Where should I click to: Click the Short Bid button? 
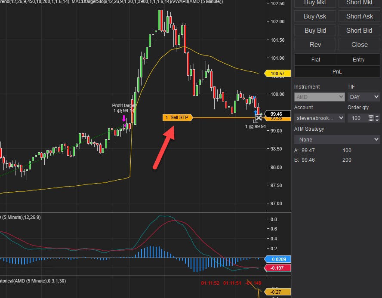point(359,31)
